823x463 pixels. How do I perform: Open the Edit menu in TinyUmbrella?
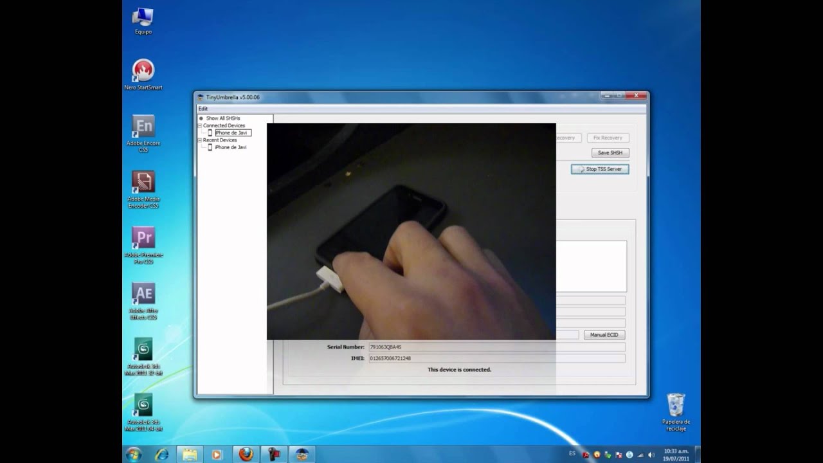pyautogui.click(x=203, y=109)
